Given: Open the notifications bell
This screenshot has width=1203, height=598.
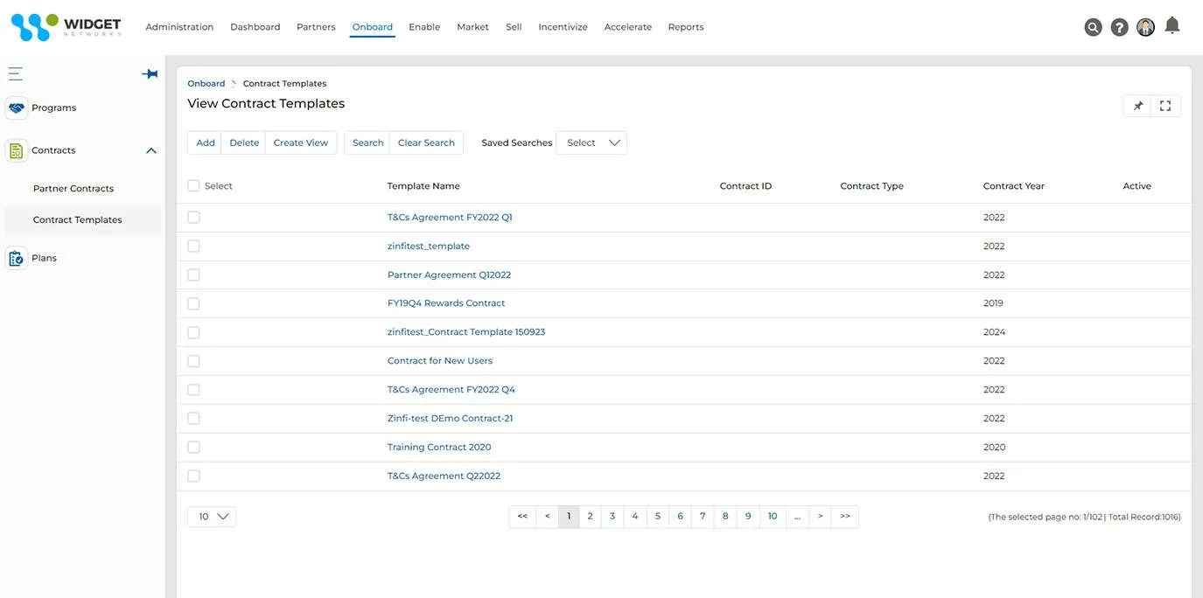Looking at the screenshot, I should coord(1172,25).
